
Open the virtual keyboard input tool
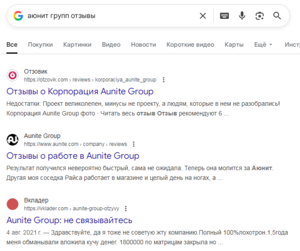[x=225, y=16]
